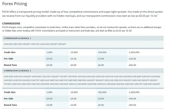
Task: Select 1,000,000 trade size in Schedule 2
Action: click(134, 92)
